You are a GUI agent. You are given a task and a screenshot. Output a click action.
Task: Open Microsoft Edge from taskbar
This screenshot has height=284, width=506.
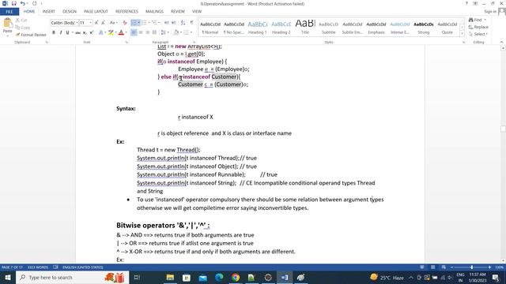(x=219, y=277)
